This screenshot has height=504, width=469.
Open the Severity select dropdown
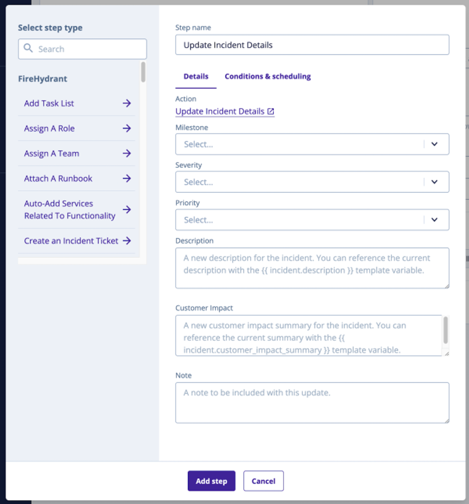[312, 182]
